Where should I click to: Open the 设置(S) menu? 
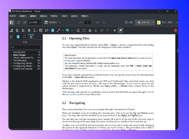tap(74, 16)
